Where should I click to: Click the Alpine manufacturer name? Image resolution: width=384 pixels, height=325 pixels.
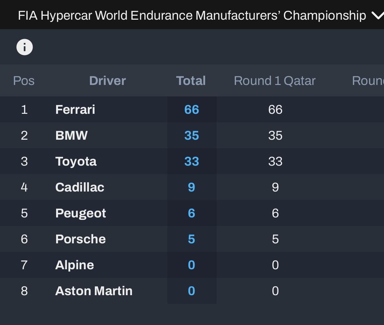[75, 265]
